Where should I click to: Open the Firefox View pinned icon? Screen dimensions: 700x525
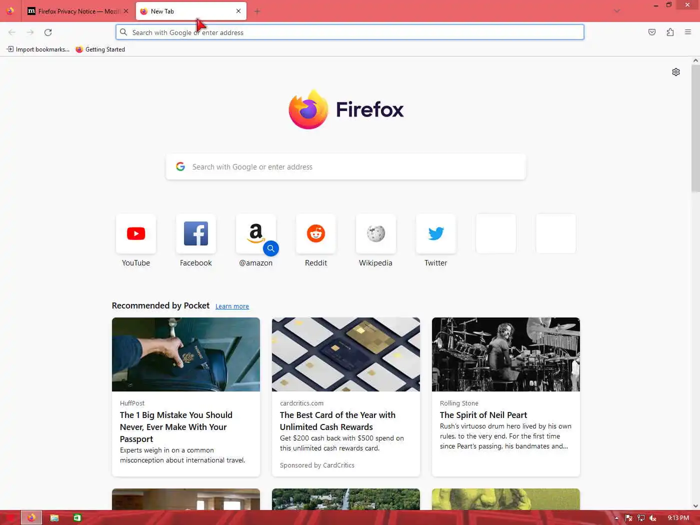(10, 11)
